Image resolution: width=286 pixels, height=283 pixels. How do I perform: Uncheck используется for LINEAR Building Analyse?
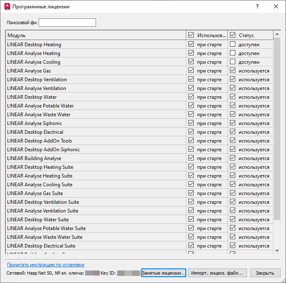tap(232, 158)
